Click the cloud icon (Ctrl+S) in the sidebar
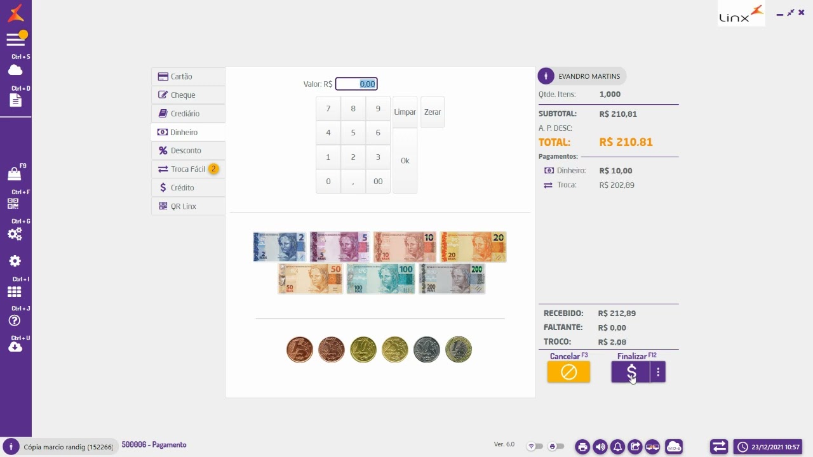Screen dimensions: 813x457 pyautogui.click(x=15, y=70)
